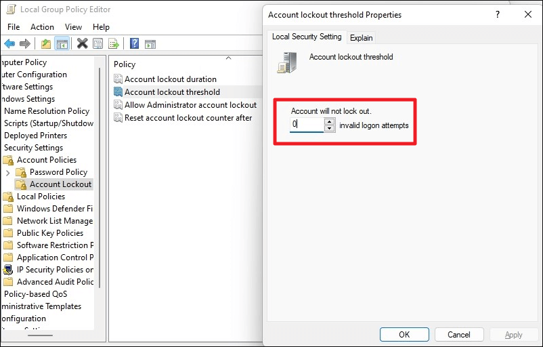Select the Account lockout duration policy
Image resolution: width=543 pixels, height=347 pixels.
[x=171, y=79]
